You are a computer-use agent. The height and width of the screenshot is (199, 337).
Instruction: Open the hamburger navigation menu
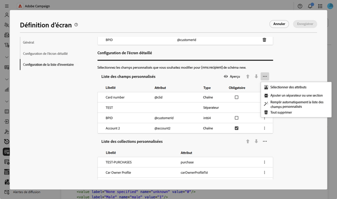tap(7, 6)
